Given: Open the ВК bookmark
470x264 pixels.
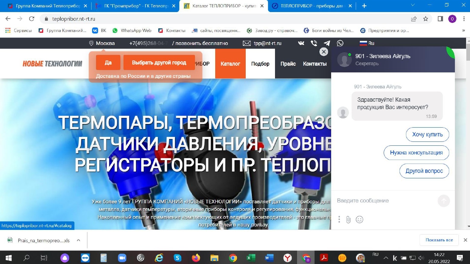Looking at the screenshot, I should (x=99, y=30).
